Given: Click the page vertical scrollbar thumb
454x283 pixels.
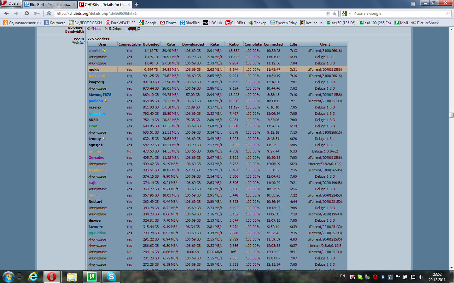Looking at the screenshot, I should (x=451, y=115).
